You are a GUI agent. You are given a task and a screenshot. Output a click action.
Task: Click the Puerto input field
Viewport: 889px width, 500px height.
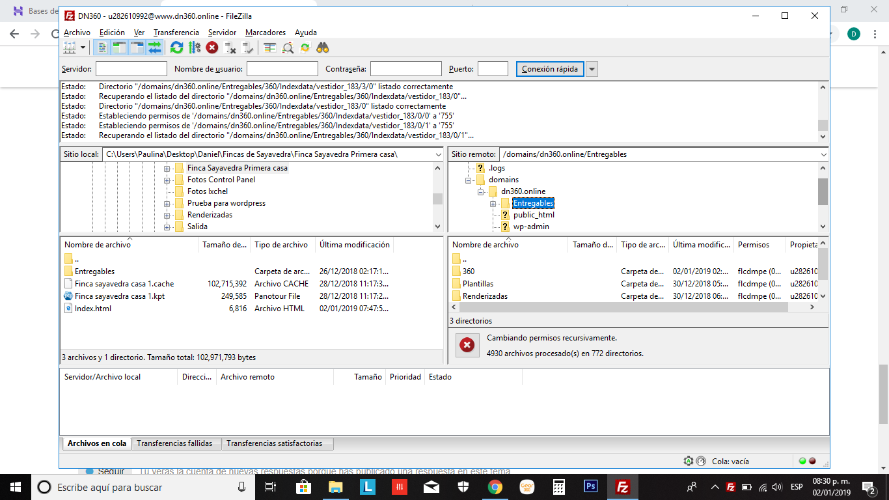tap(493, 69)
